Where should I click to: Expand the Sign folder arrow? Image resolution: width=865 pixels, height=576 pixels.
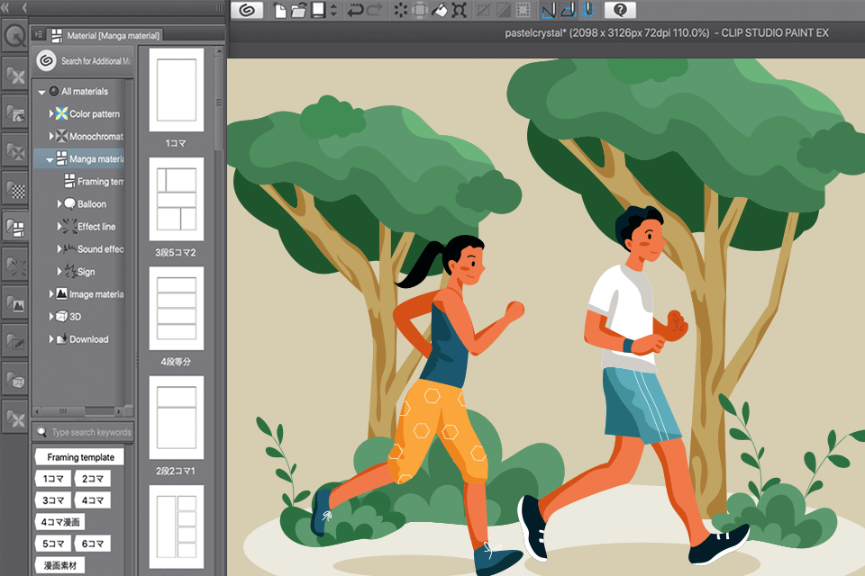[x=59, y=272]
